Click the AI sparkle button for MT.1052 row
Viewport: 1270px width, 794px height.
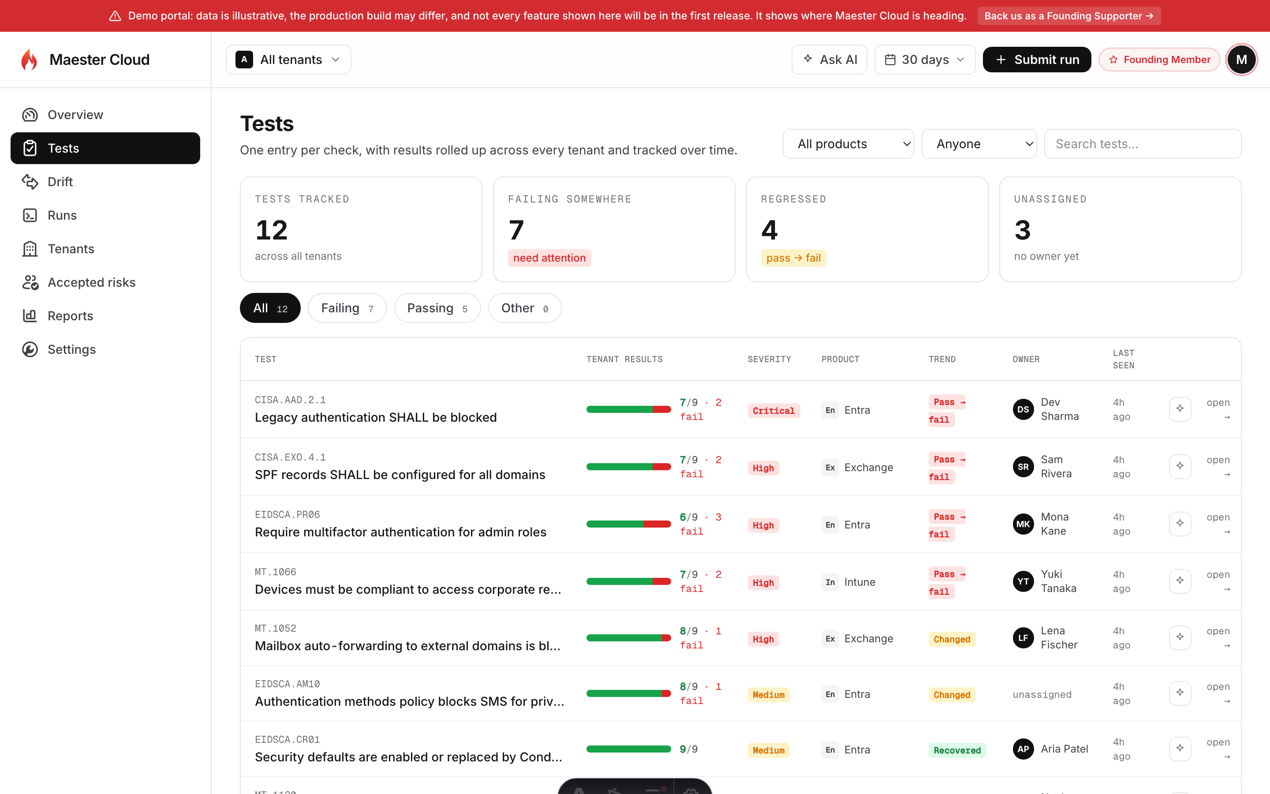[x=1180, y=637]
